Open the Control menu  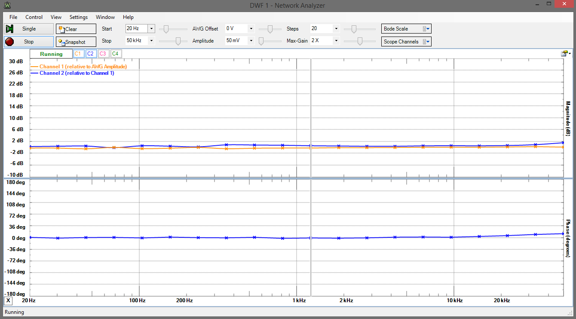(34, 17)
